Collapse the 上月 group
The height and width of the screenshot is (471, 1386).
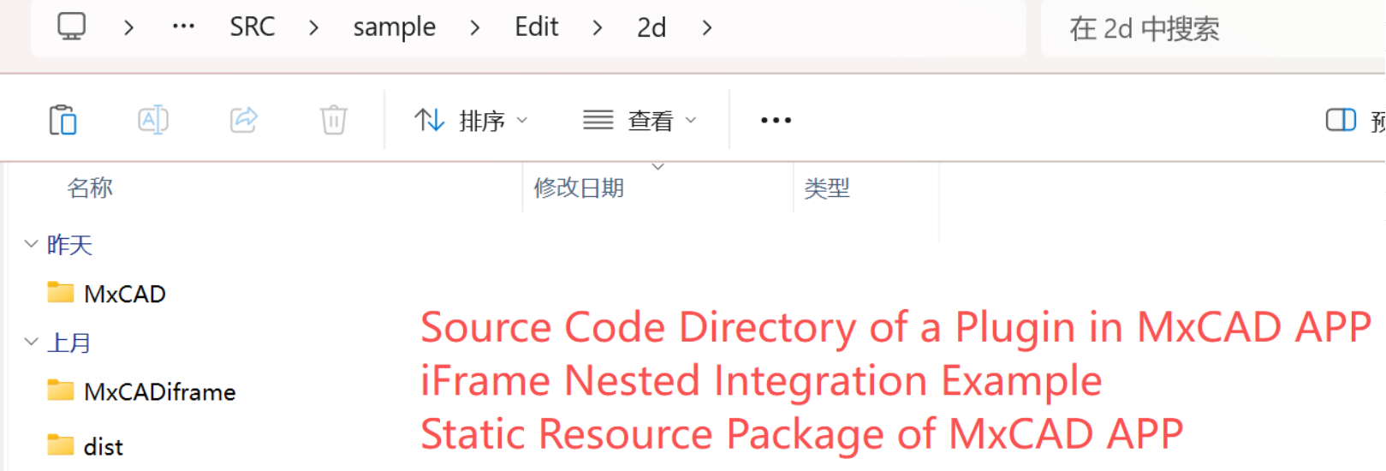pos(32,342)
